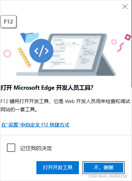Open the 在"设置"中自定义 F12 快捷方式 link
This screenshot has height=181, width=132.
[x=35, y=125]
